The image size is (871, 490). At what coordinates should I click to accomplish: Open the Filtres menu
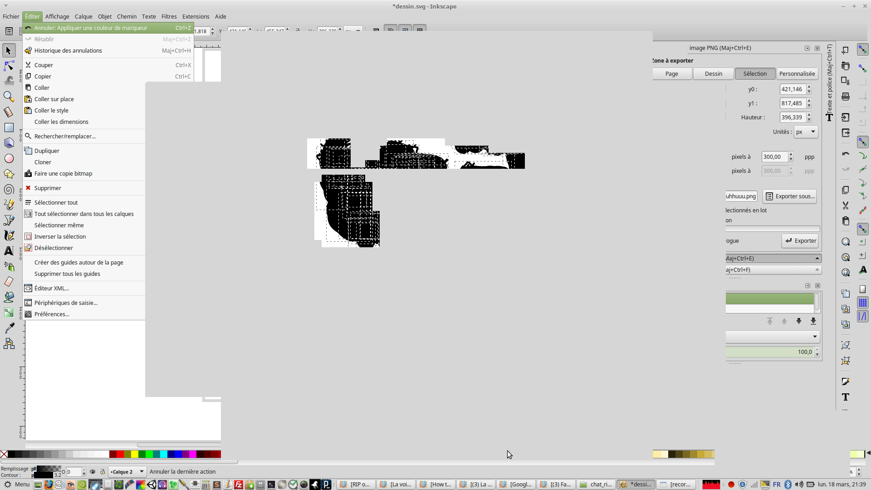click(169, 17)
